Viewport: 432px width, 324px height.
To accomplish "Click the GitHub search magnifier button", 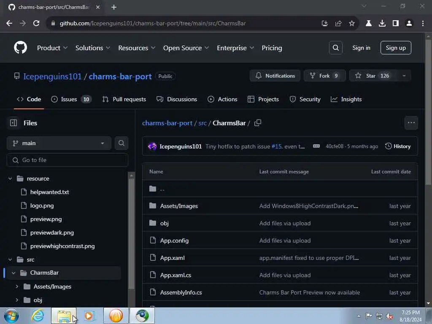I will tap(335, 48).
